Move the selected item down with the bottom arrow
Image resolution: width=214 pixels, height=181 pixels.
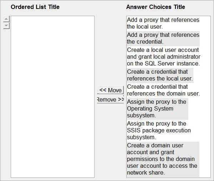tap(6, 26)
